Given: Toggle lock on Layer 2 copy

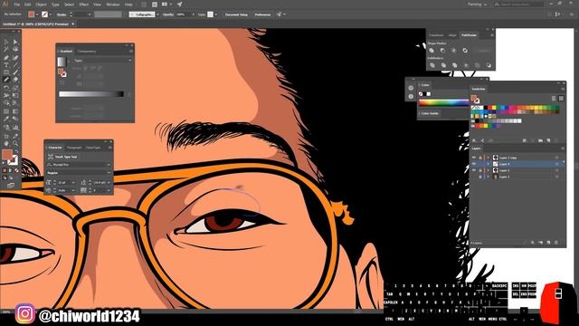Looking at the screenshot, I should pyautogui.click(x=480, y=158).
